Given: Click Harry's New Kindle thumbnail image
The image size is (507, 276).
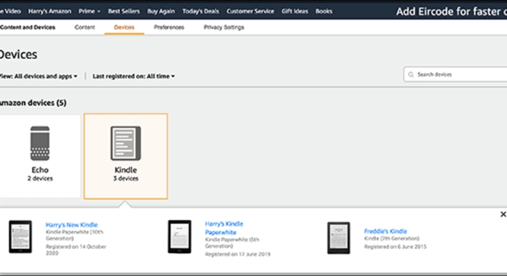Looking at the screenshot, I should click(19, 238).
